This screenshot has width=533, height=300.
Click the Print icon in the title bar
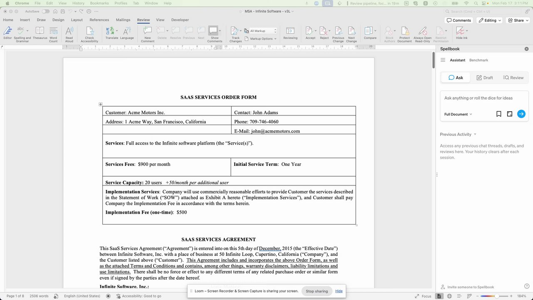[x=88, y=11]
